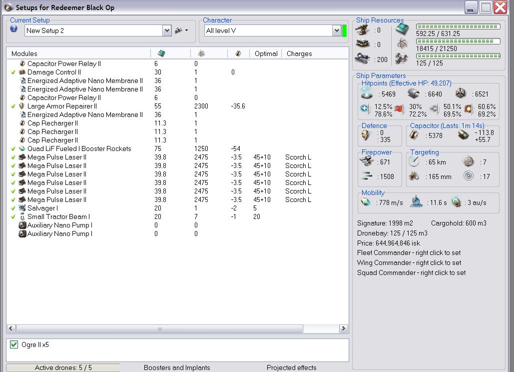The image size is (514, 372).
Task: Click the capacitor column header icon
Action: 238,53
